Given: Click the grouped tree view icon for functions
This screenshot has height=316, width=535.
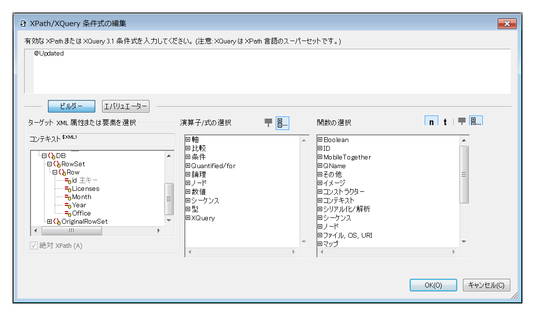Looking at the screenshot, I should point(476,122).
